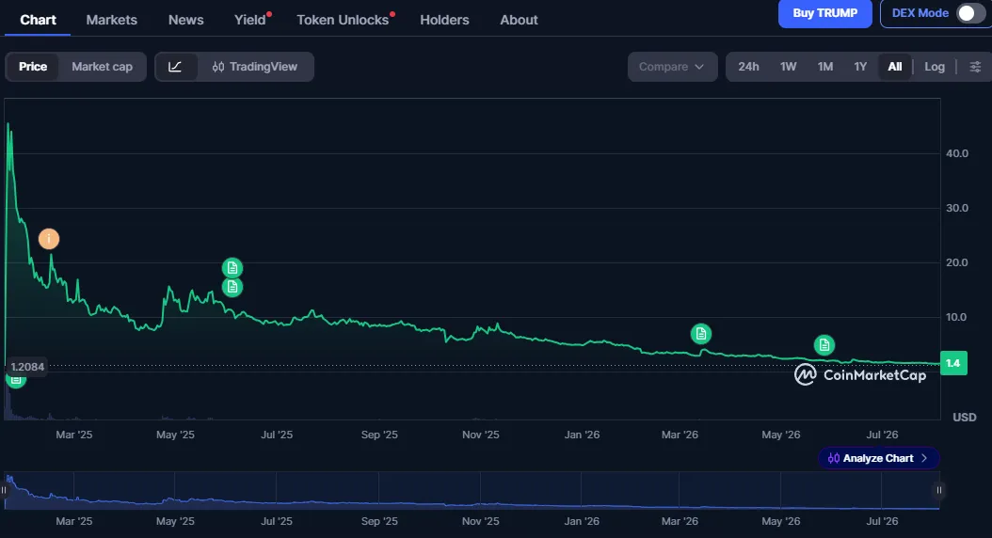Select the 24h time range
The width and height of the screenshot is (992, 538).
748,67
